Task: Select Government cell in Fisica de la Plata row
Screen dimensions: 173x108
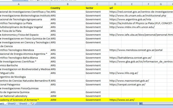Action: [97, 31]
